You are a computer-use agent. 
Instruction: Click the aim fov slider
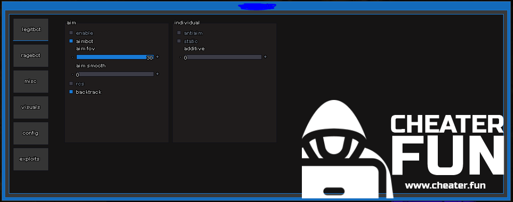pyautogui.click(x=115, y=57)
